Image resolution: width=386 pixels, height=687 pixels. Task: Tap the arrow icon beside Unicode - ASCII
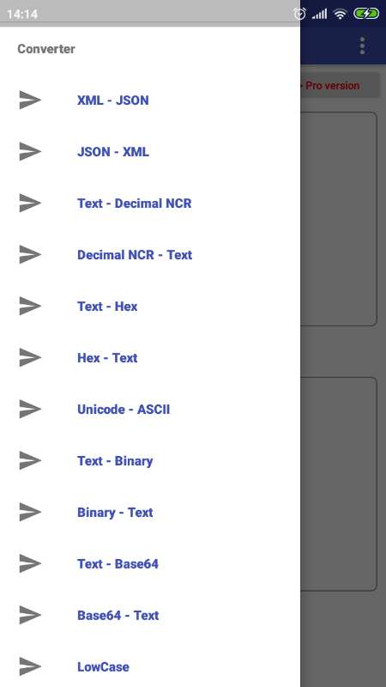30,410
